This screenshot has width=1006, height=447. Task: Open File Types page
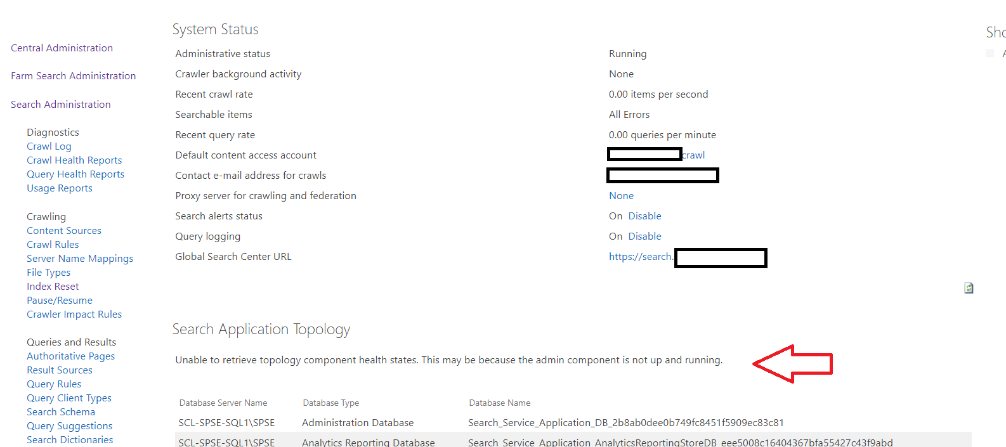coord(48,273)
